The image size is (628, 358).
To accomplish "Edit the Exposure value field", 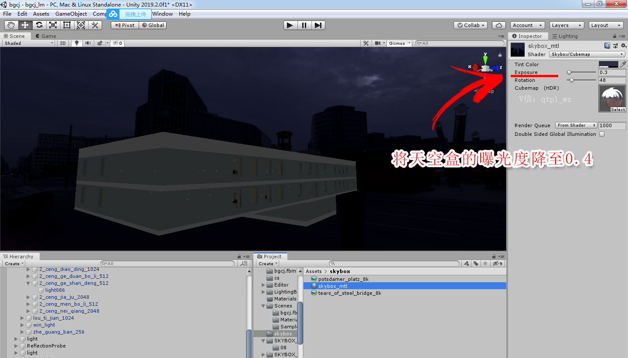I will pyautogui.click(x=612, y=72).
